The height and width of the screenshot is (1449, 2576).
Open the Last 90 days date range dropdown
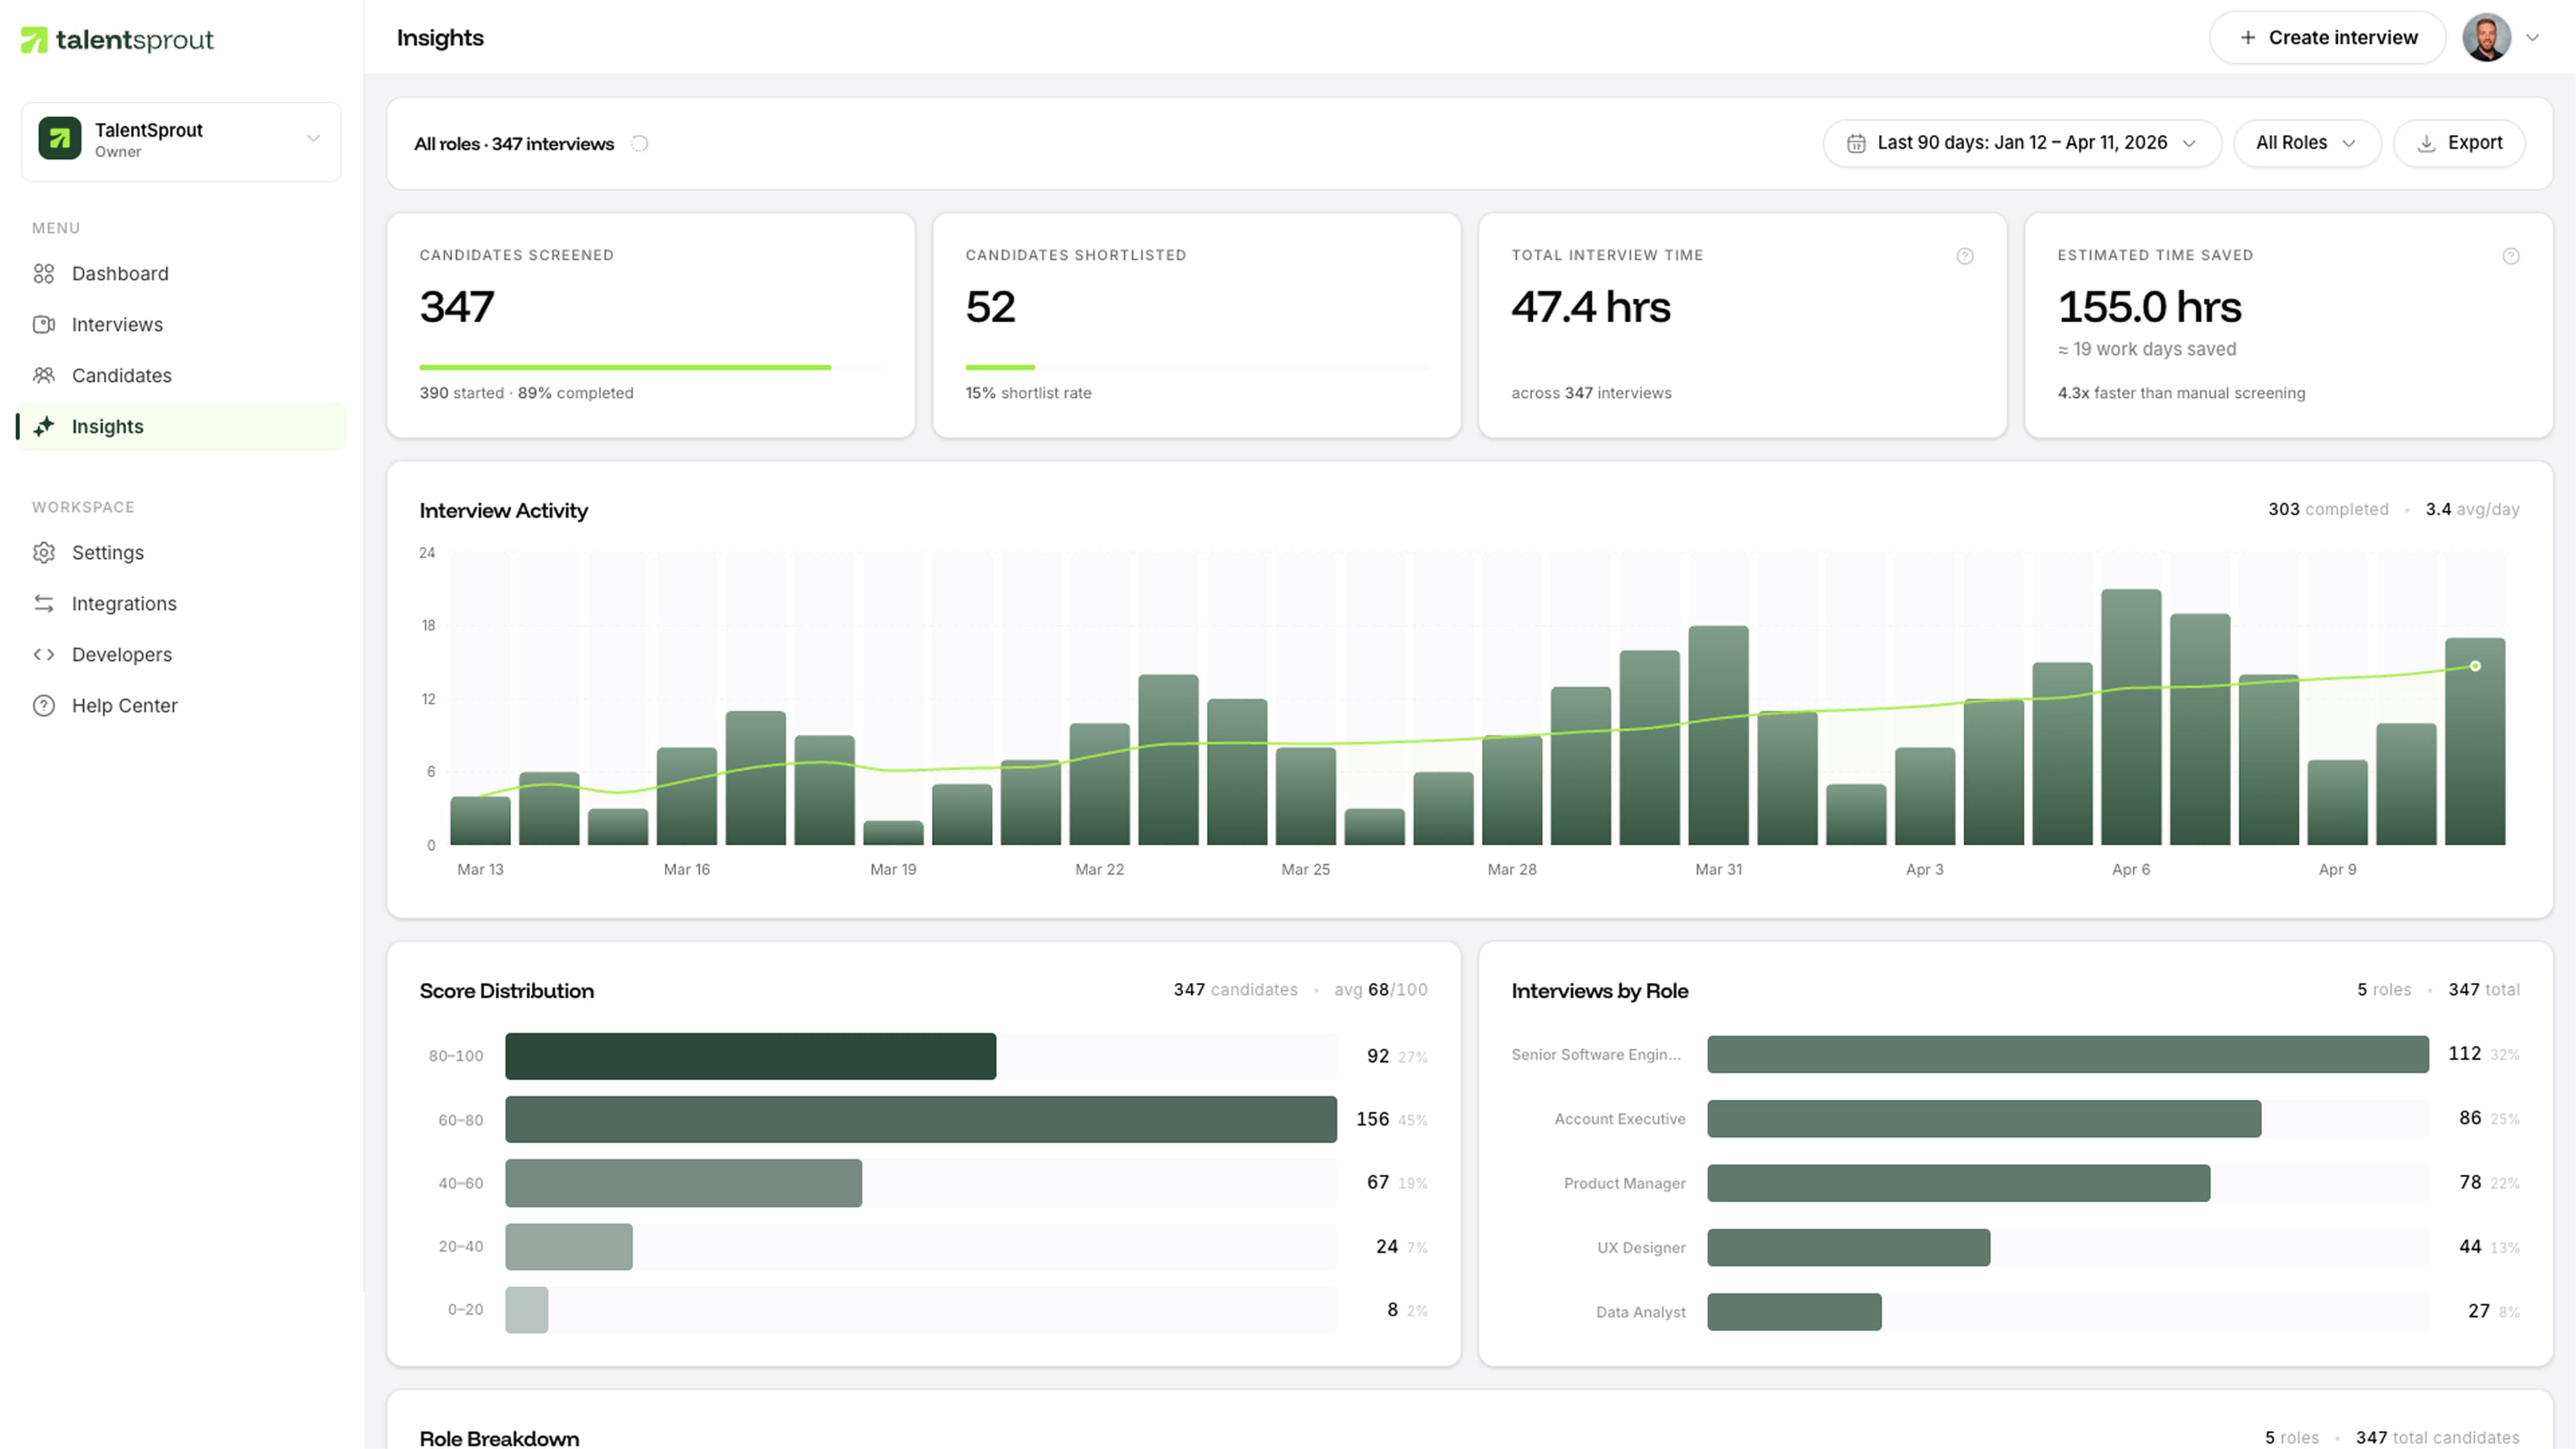(2020, 143)
